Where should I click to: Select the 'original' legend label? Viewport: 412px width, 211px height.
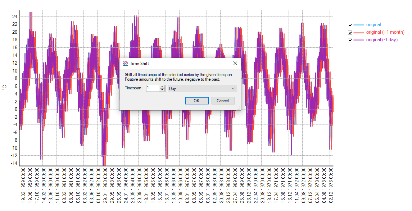373,25
